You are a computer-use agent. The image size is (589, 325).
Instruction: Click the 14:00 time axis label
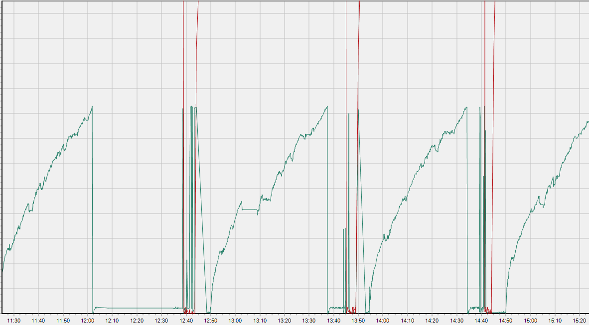(x=383, y=321)
